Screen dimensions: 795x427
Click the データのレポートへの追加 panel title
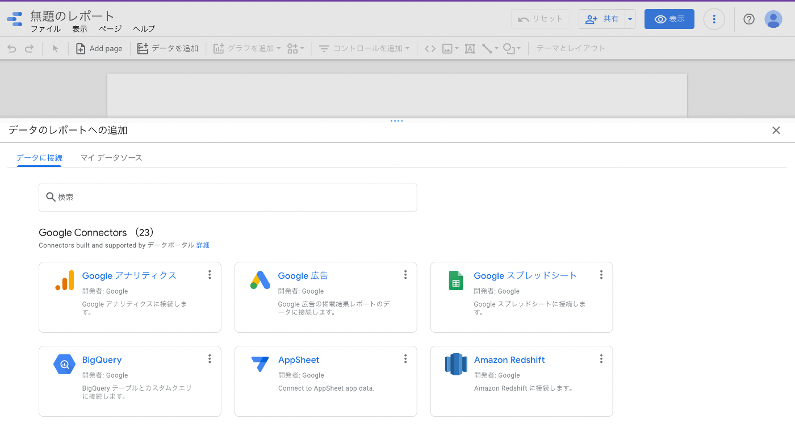coord(68,131)
